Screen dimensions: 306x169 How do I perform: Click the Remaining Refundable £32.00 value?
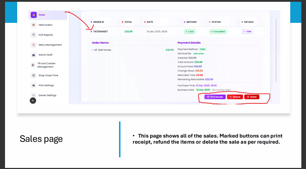209,79
